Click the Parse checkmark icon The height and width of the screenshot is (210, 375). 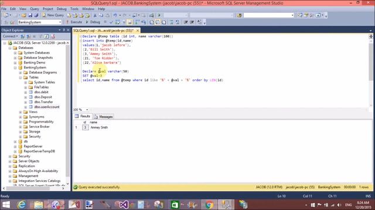[111, 22]
